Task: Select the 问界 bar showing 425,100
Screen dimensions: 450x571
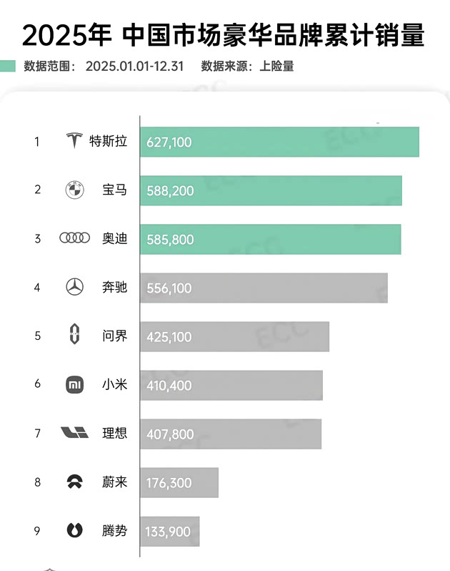Action: click(x=234, y=336)
